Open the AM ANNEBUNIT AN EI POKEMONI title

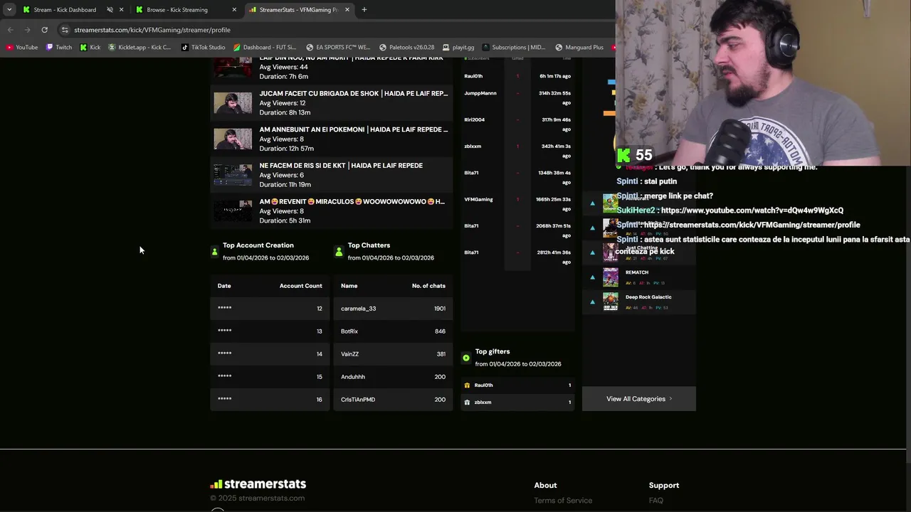(354, 129)
